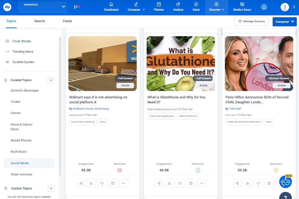The width and height of the screenshot is (299, 199).
Task: Open more options on Walmart card
Action: [124, 183]
